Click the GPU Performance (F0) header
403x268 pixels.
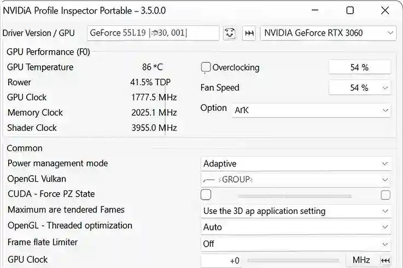tap(48, 52)
